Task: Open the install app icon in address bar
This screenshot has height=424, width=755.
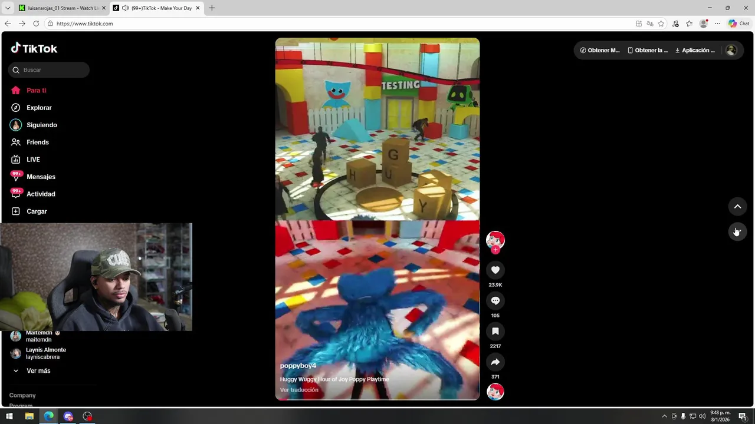Action: 639,24
